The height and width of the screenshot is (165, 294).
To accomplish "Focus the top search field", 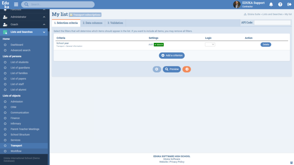I will [58, 4].
